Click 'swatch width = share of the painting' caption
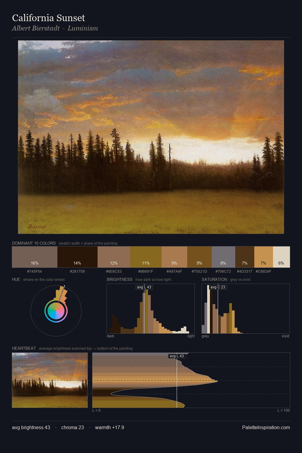 point(88,243)
